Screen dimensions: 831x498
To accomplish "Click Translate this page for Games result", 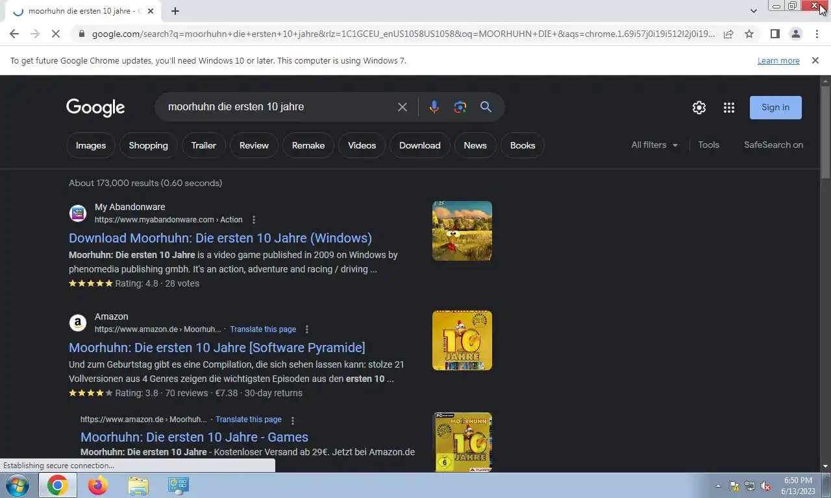I will pos(249,420).
